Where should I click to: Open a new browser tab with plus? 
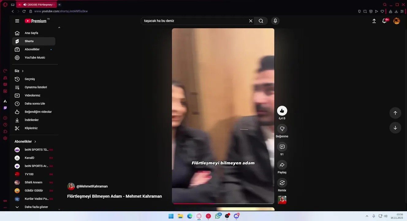[59, 5]
